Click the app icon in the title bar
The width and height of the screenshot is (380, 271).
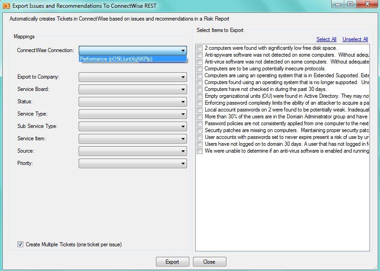point(6,5)
